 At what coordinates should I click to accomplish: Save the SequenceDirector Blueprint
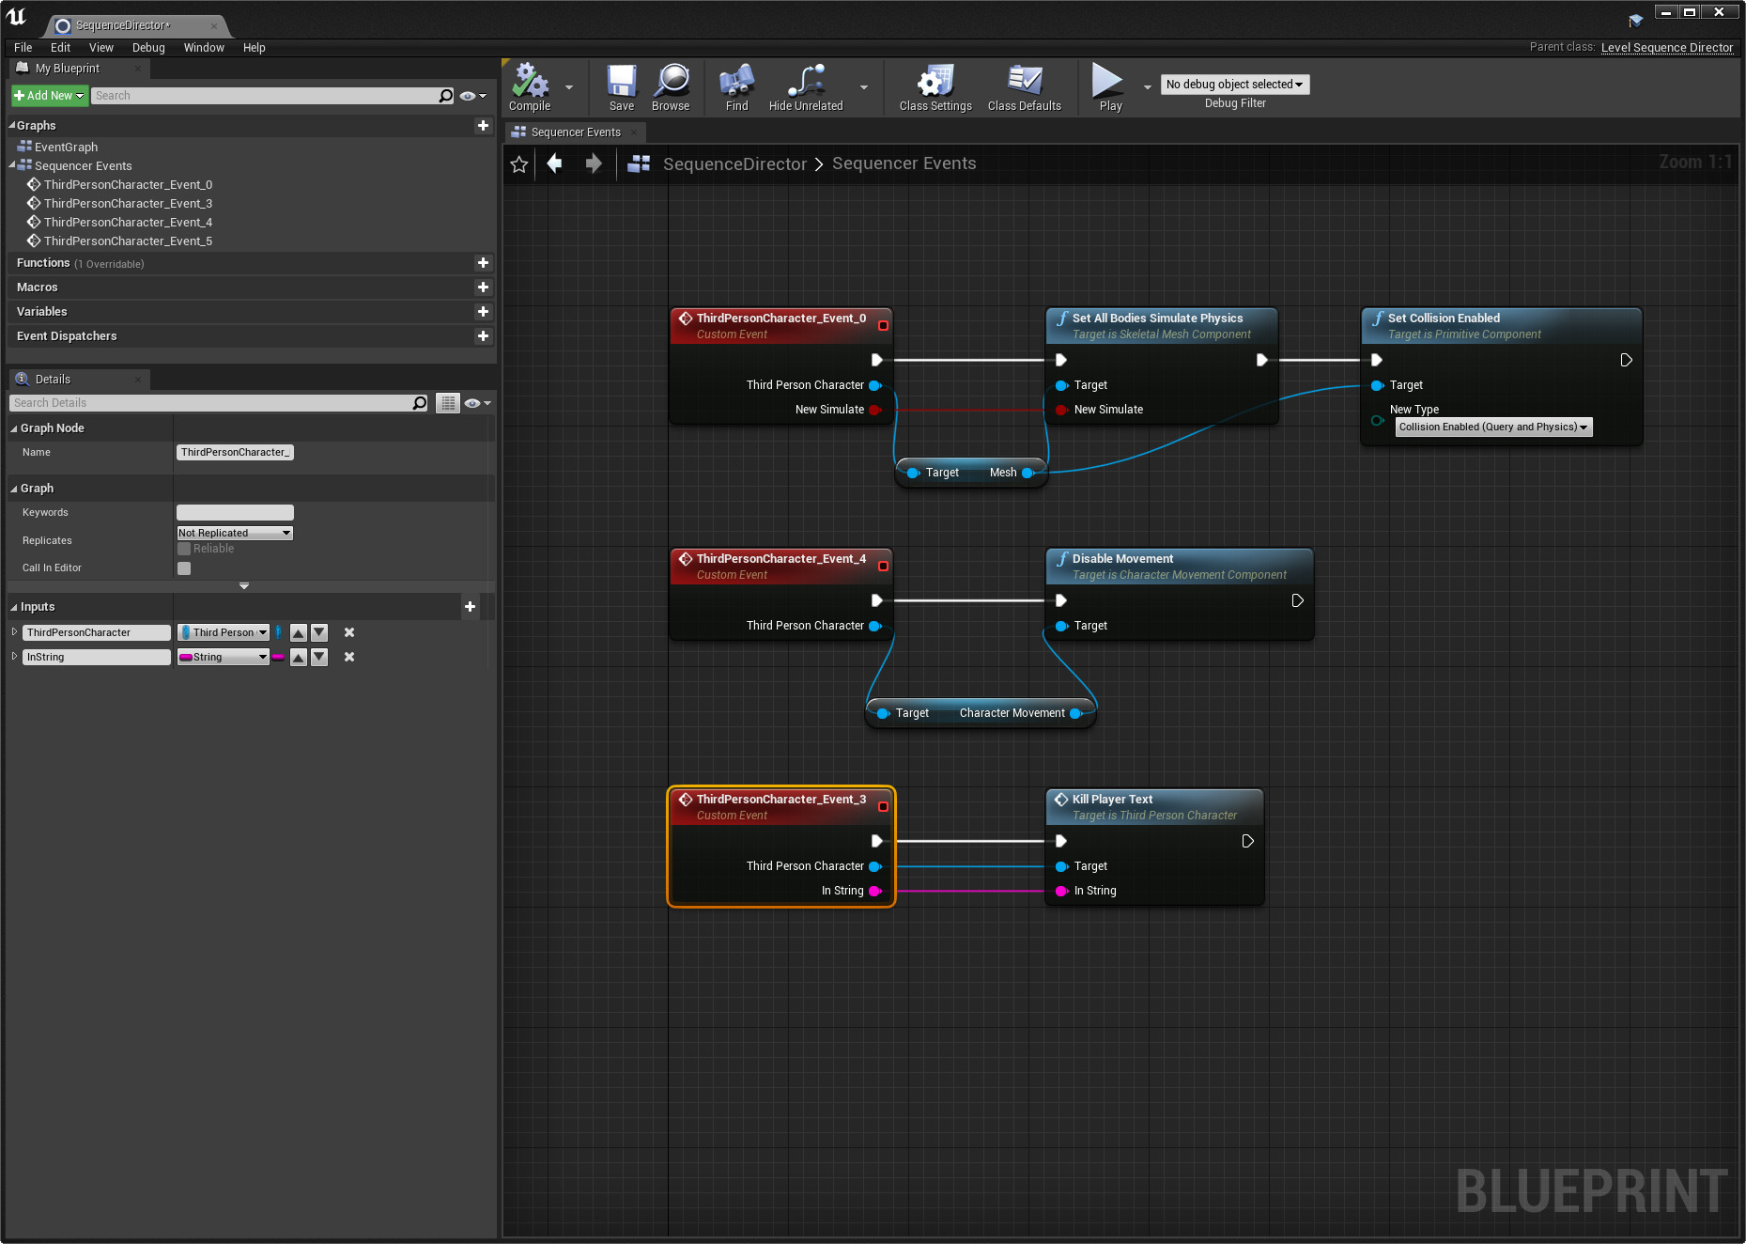pyautogui.click(x=621, y=86)
